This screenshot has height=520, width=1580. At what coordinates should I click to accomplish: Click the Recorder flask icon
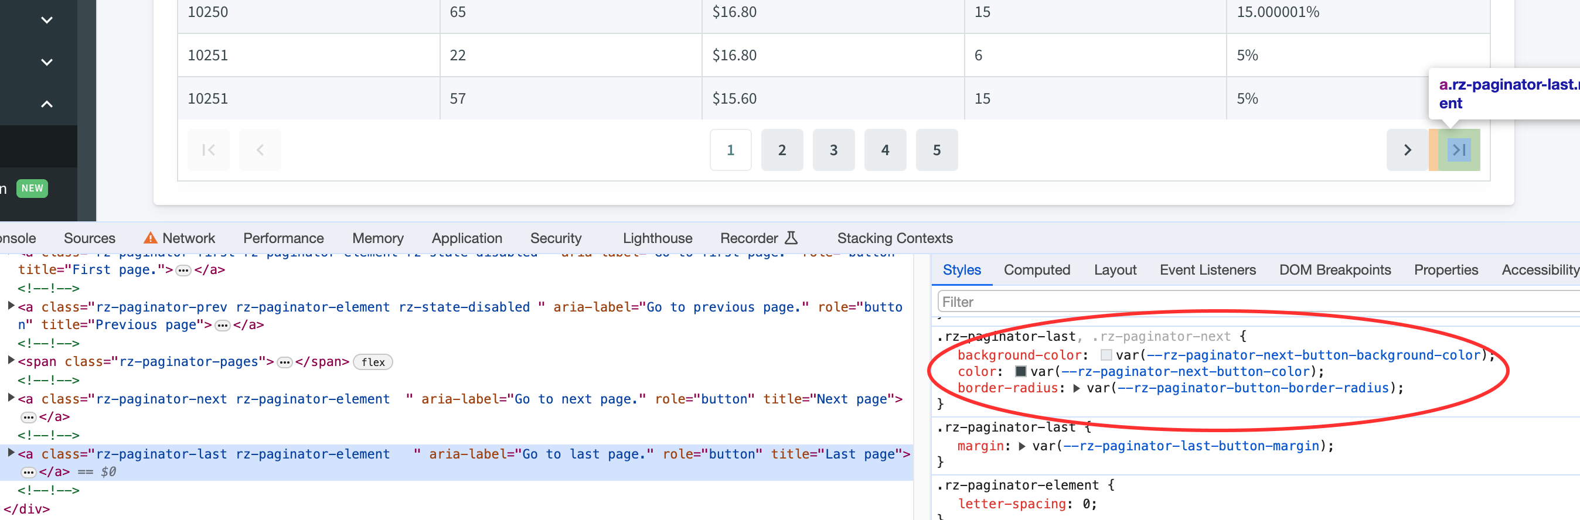tap(791, 238)
